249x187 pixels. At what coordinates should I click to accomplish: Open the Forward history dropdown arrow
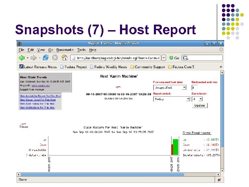tap(39, 58)
